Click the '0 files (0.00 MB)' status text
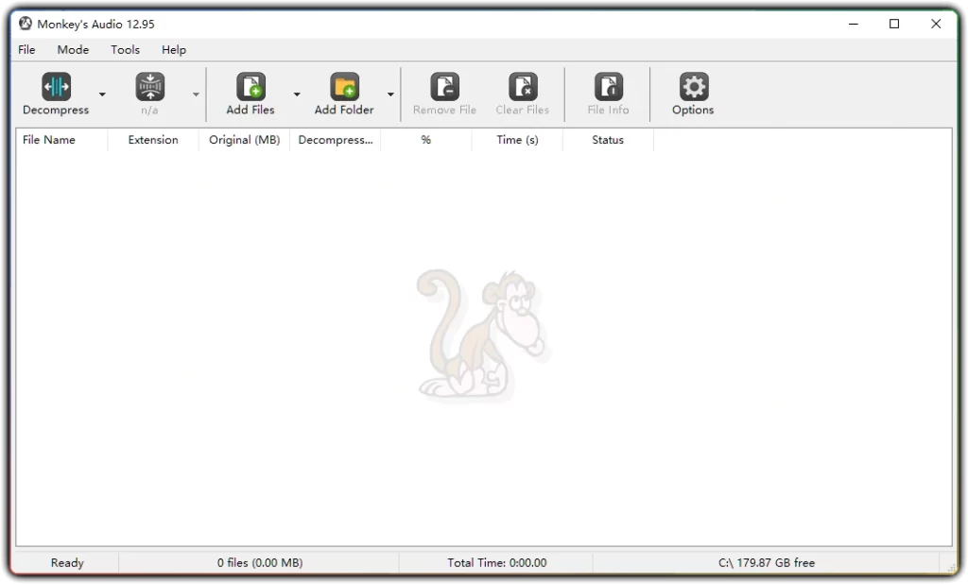968x584 pixels. [x=260, y=562]
